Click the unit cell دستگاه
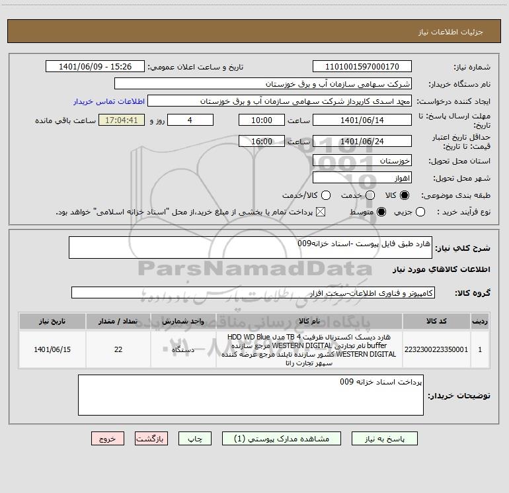The height and width of the screenshot is (493, 509). click(x=183, y=349)
